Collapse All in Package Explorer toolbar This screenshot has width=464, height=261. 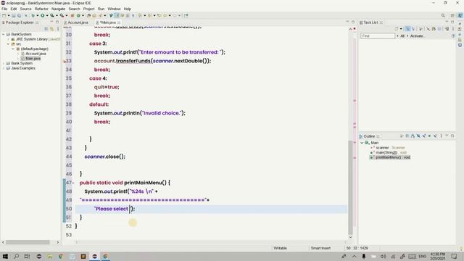tap(46, 29)
